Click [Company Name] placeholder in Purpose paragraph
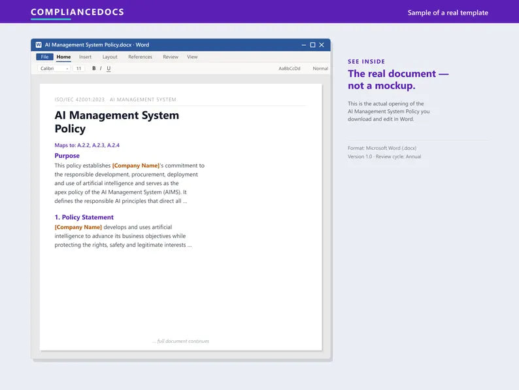This screenshot has width=519, height=390. click(x=136, y=166)
